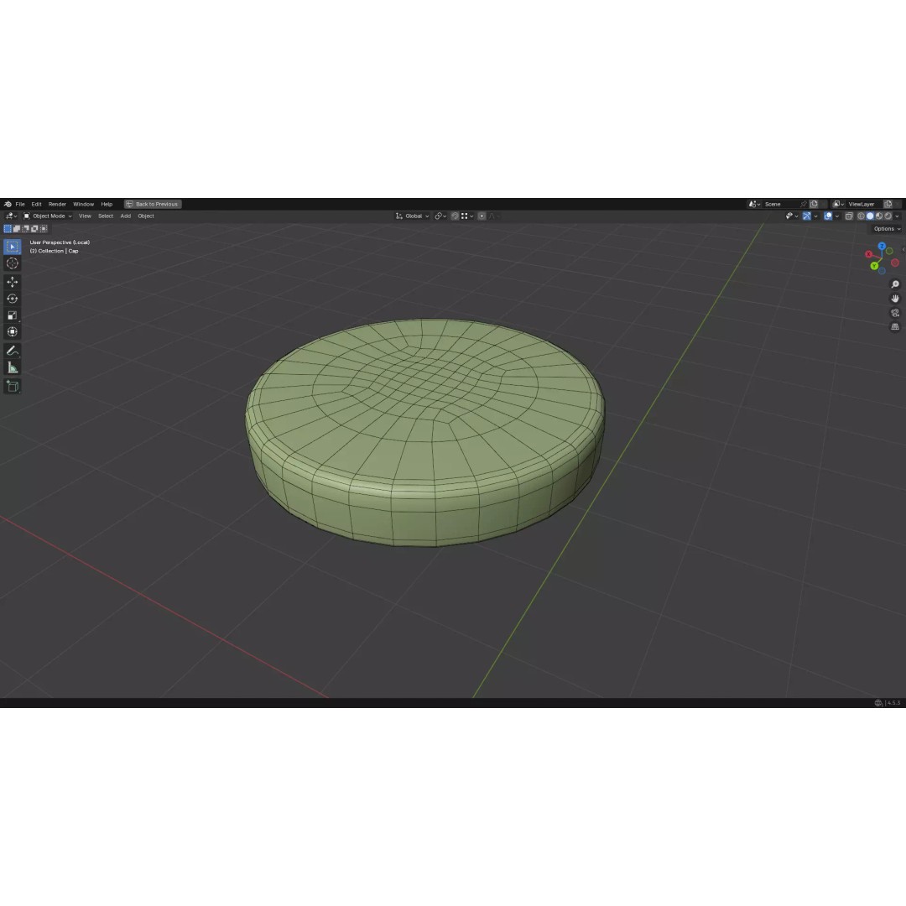Activate the Measure tool
Screen dimensions: 906x906
pos(12,367)
